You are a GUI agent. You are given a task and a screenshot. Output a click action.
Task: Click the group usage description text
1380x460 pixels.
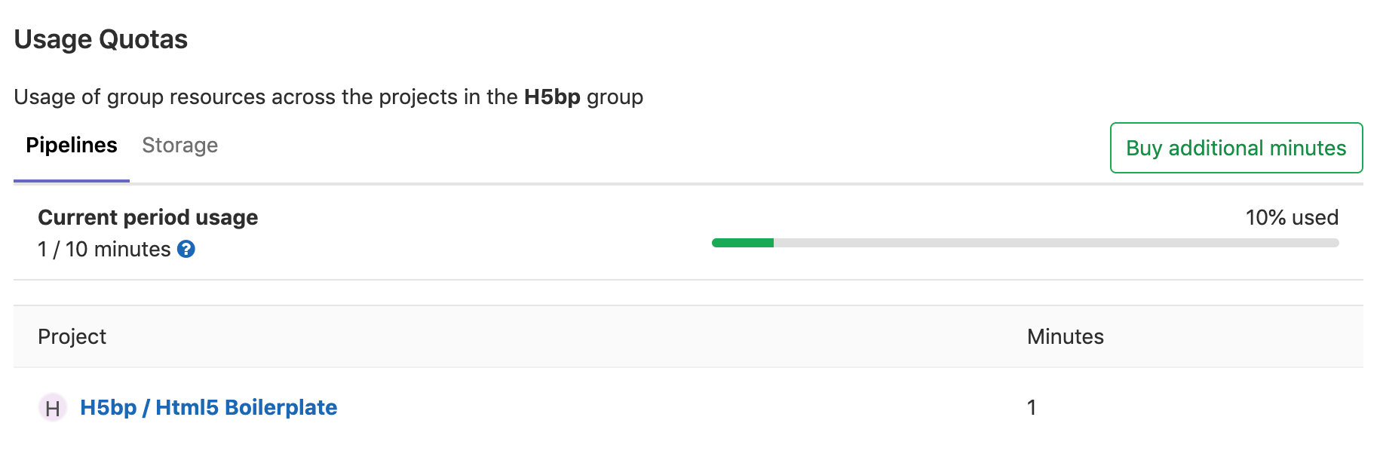328,97
